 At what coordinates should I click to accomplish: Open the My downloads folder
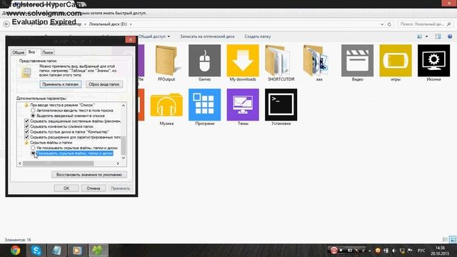coord(243,62)
